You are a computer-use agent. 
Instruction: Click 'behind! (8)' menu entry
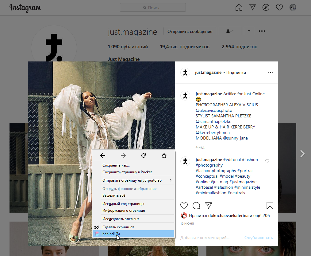click(x=133, y=234)
